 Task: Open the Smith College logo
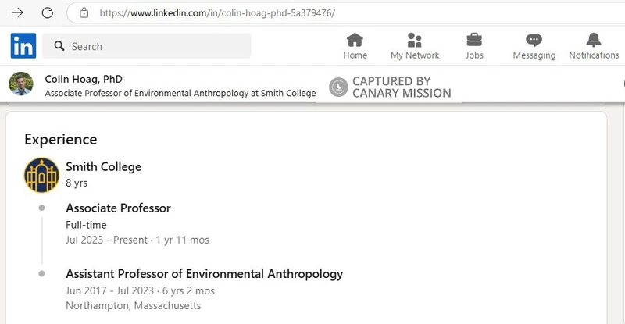point(41,175)
